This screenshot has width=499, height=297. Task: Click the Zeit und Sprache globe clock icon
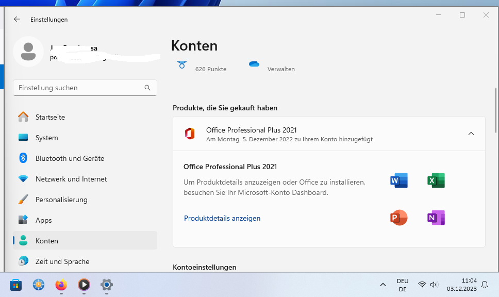click(23, 261)
